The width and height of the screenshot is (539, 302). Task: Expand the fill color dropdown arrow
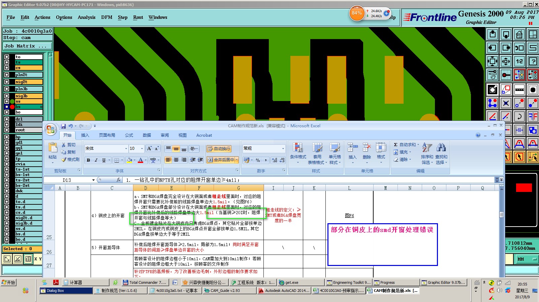(134, 160)
